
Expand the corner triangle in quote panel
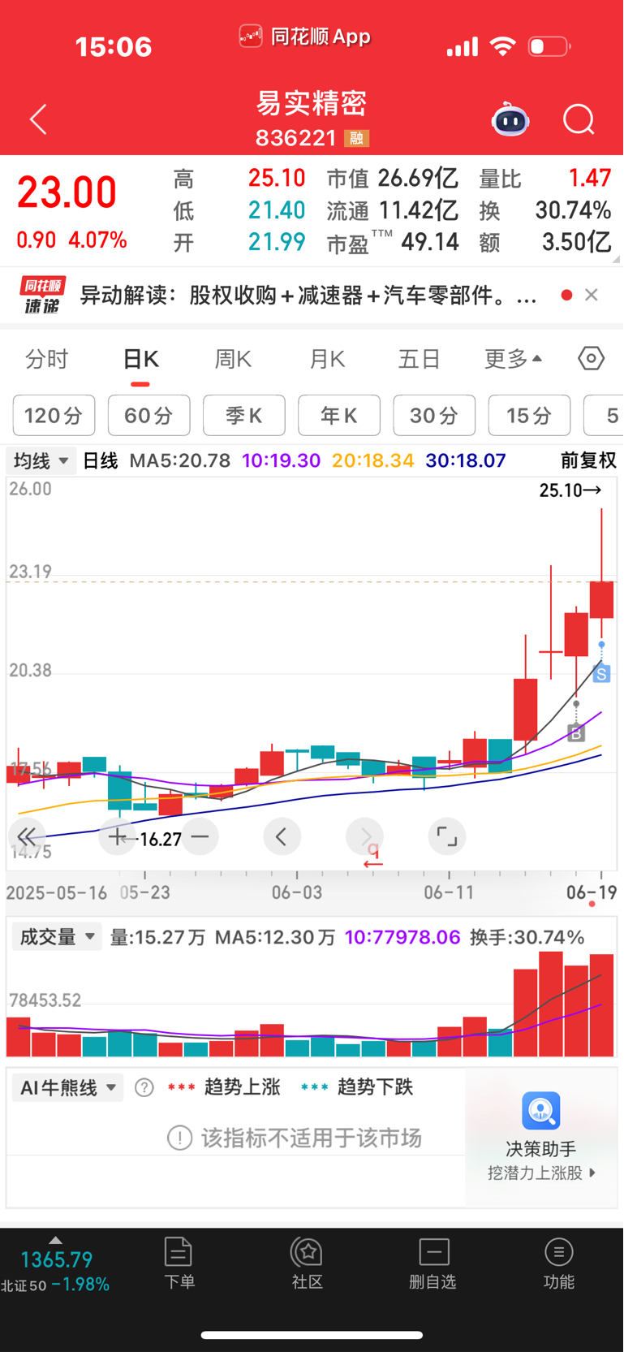(x=617, y=259)
